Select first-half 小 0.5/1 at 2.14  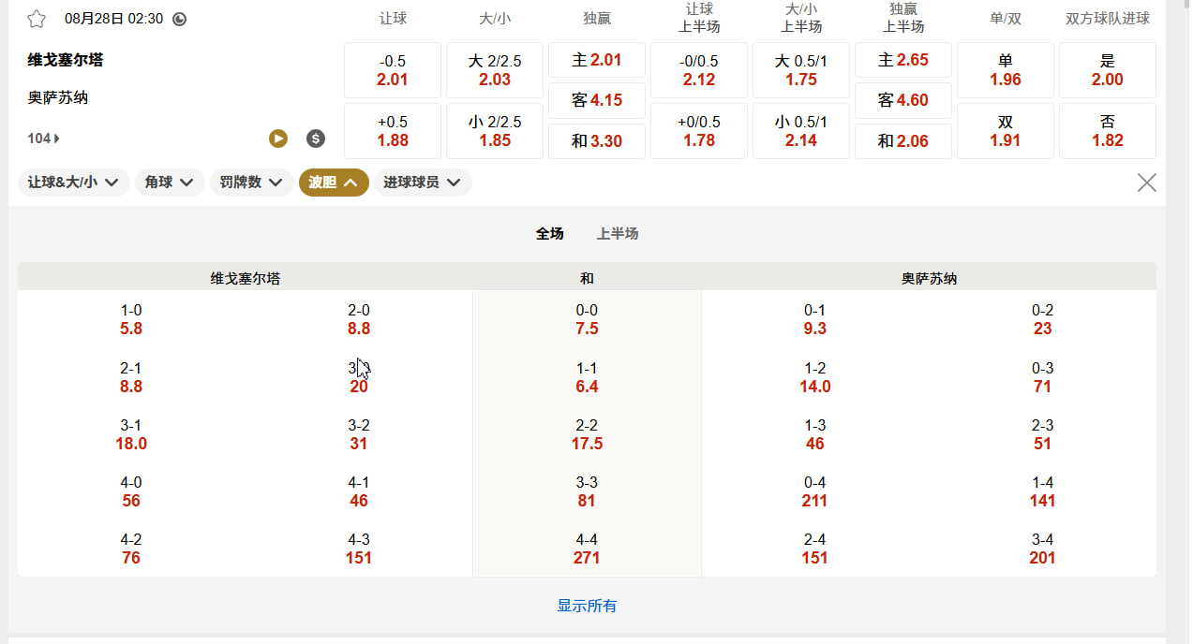click(x=801, y=131)
